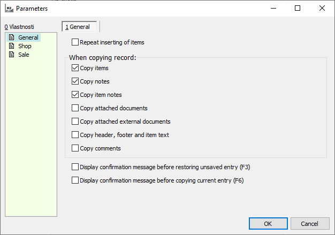This screenshot has width=335, height=235.
Task: Untick the Copy item notes checkbox
Action: [x=75, y=95]
